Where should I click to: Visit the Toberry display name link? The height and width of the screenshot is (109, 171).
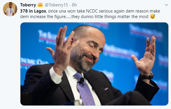pyautogui.click(x=28, y=5)
